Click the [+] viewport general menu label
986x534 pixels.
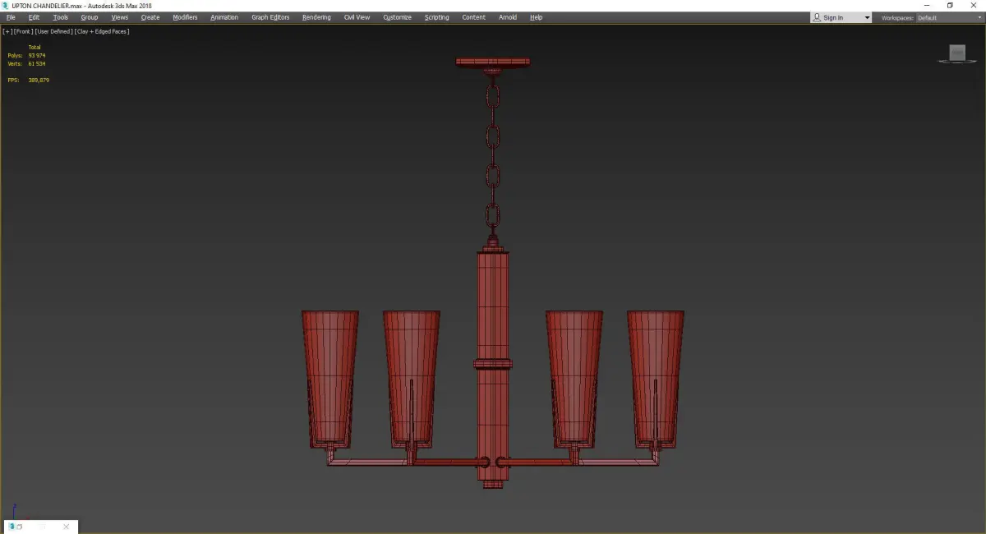coord(7,31)
